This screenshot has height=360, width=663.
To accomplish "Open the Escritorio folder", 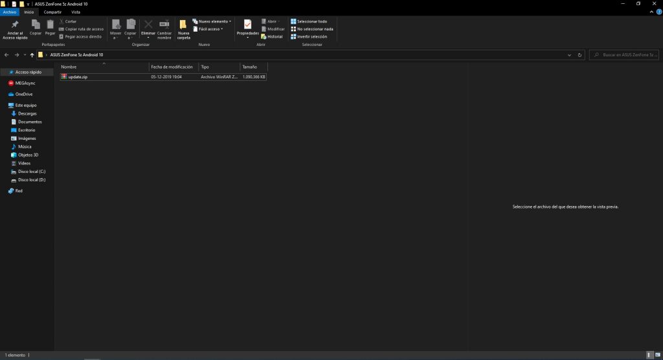I will (27, 130).
